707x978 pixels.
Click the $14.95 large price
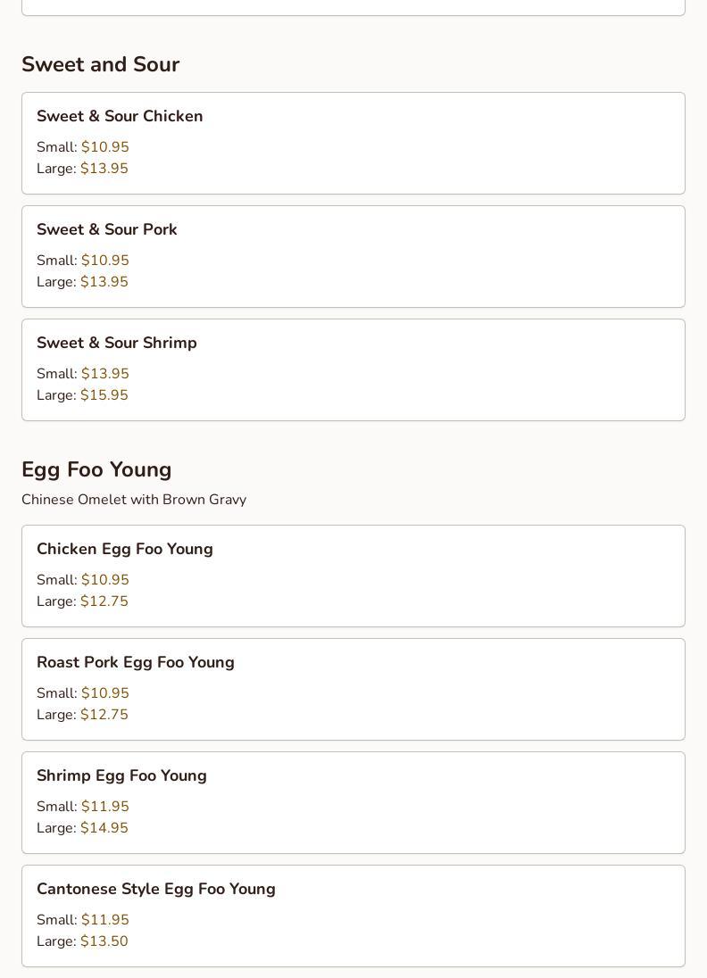click(x=104, y=828)
